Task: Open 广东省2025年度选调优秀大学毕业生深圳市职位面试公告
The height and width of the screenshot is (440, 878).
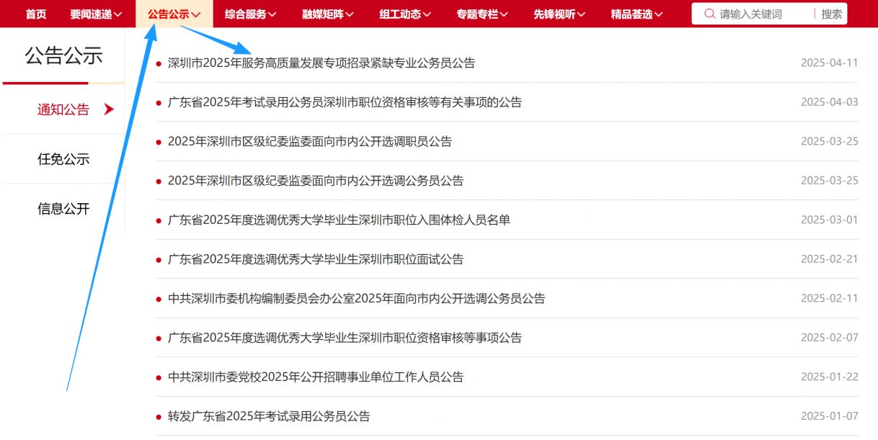Action: tap(316, 259)
